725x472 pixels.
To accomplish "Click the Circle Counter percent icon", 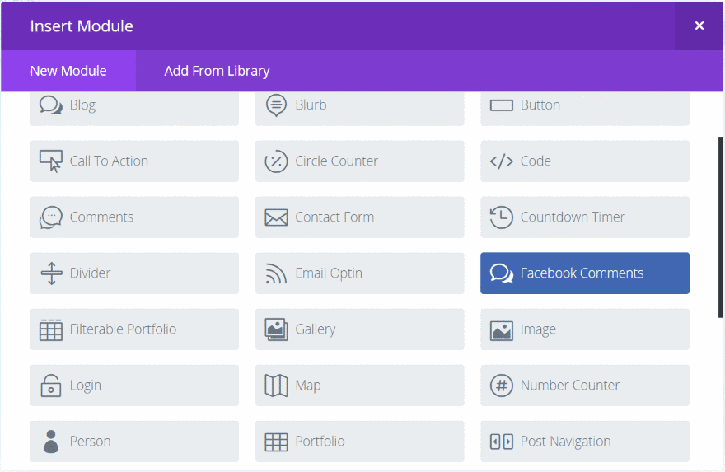I will coord(276,161).
